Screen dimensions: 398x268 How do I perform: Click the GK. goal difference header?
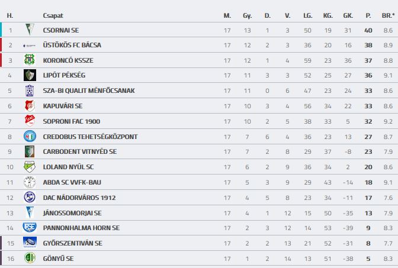[x=347, y=15]
